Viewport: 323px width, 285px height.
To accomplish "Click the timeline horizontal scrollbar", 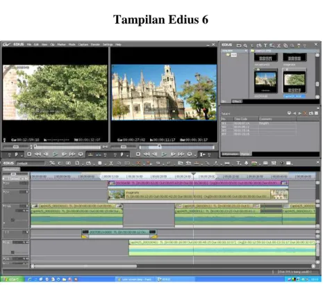I will point(85,266).
